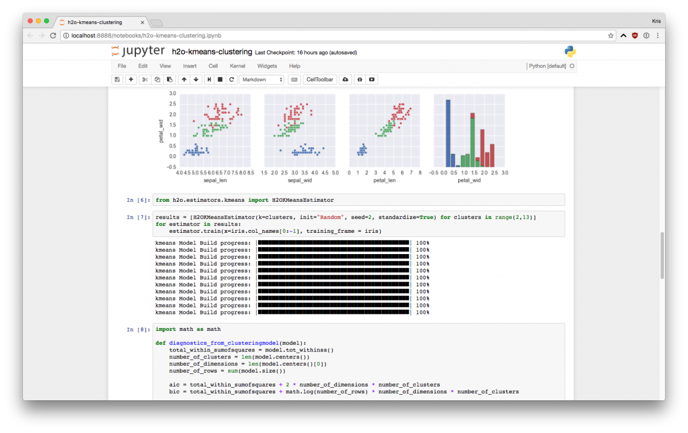The image size is (688, 433).
Task: Click the page vertical scrollbar thumb
Action: [662, 256]
